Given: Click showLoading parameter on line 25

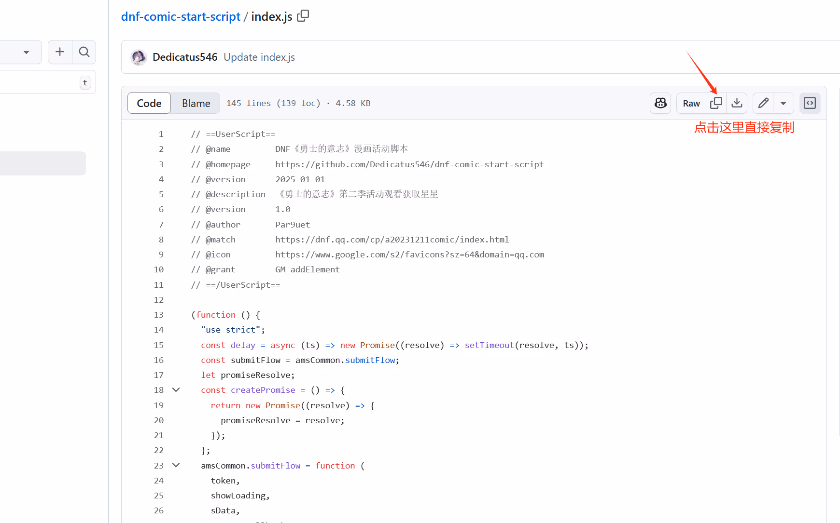Looking at the screenshot, I should tap(238, 496).
